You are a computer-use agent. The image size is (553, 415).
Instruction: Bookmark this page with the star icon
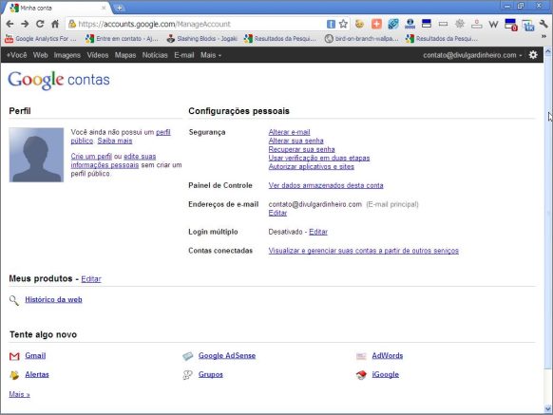[x=343, y=24]
